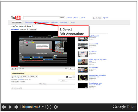The width and height of the screenshot is (138, 112).
Task: Open easy boho pants tutorial thumbnail
Action: pos(83,78)
